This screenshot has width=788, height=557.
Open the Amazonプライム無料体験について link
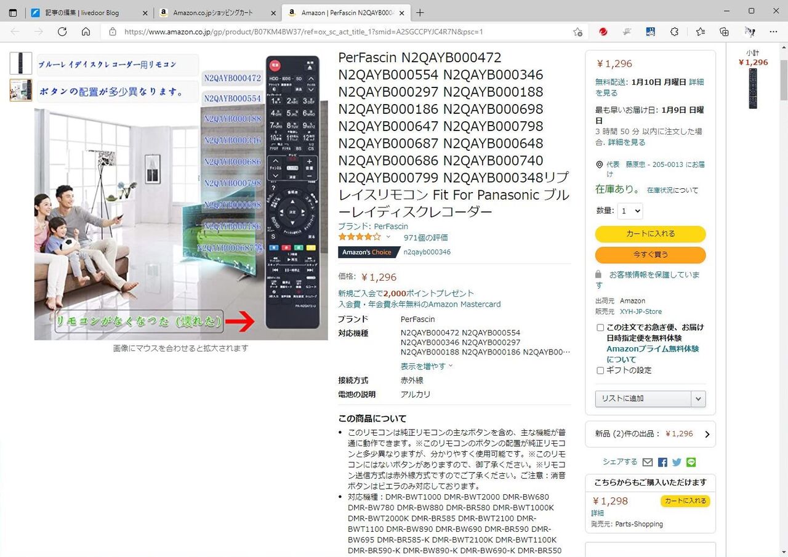click(x=653, y=354)
